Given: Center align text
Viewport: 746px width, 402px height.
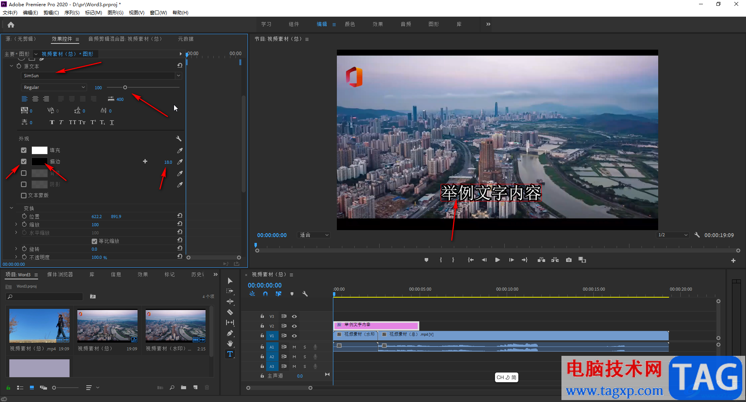Looking at the screenshot, I should coord(35,99).
